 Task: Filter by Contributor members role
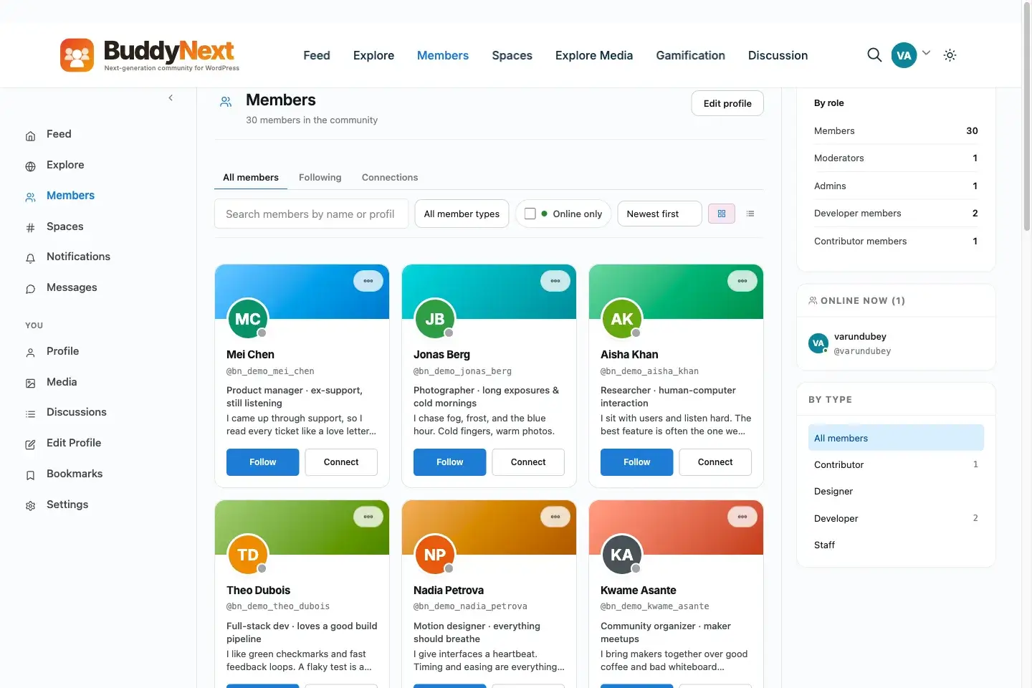[896, 242]
